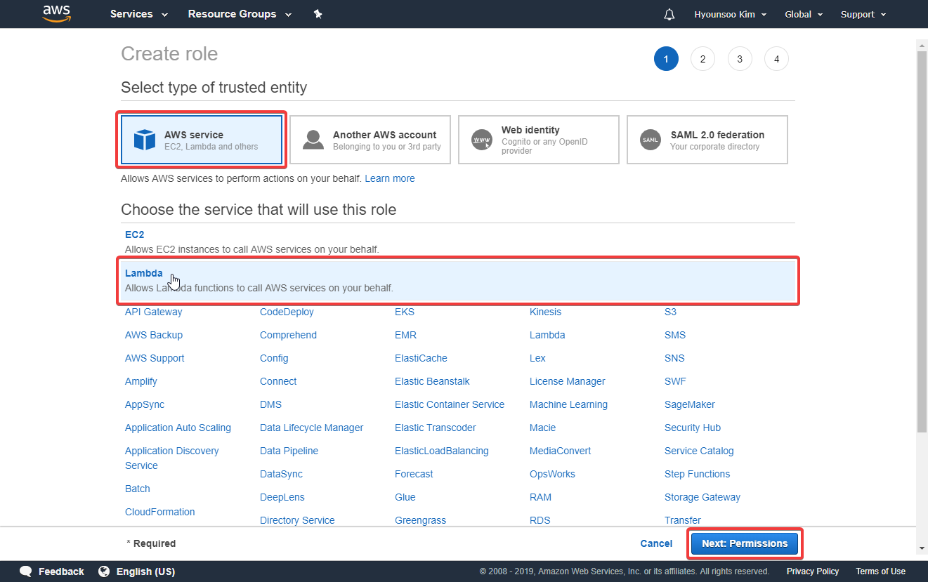The image size is (928, 582).
Task: Select Comprehend service
Action: 288,335
